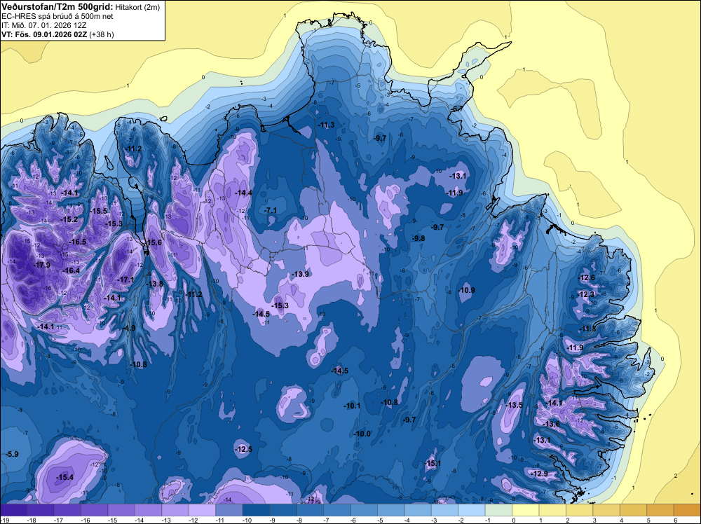The height and width of the screenshot is (524, 701).
Task: Pick the pale green legend swatch between -1 and 0
Action: (x=498, y=510)
